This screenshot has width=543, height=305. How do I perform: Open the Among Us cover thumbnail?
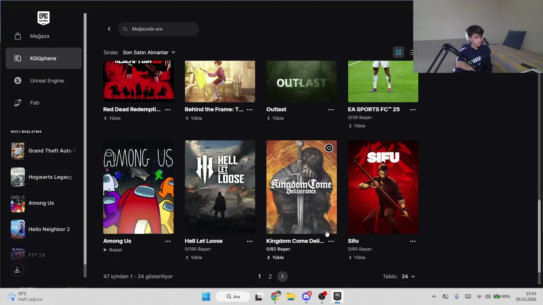coord(138,187)
